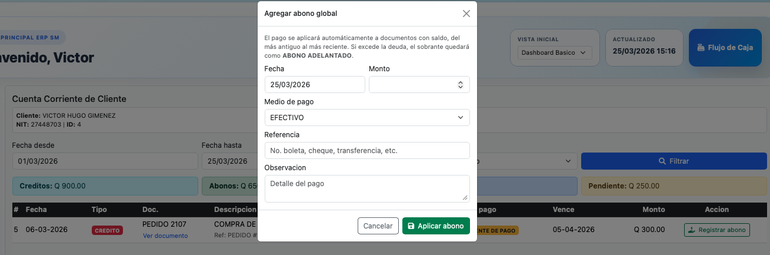Click the Monto field stepper arrows
Image resolution: width=770 pixels, height=255 pixels.
(x=461, y=85)
